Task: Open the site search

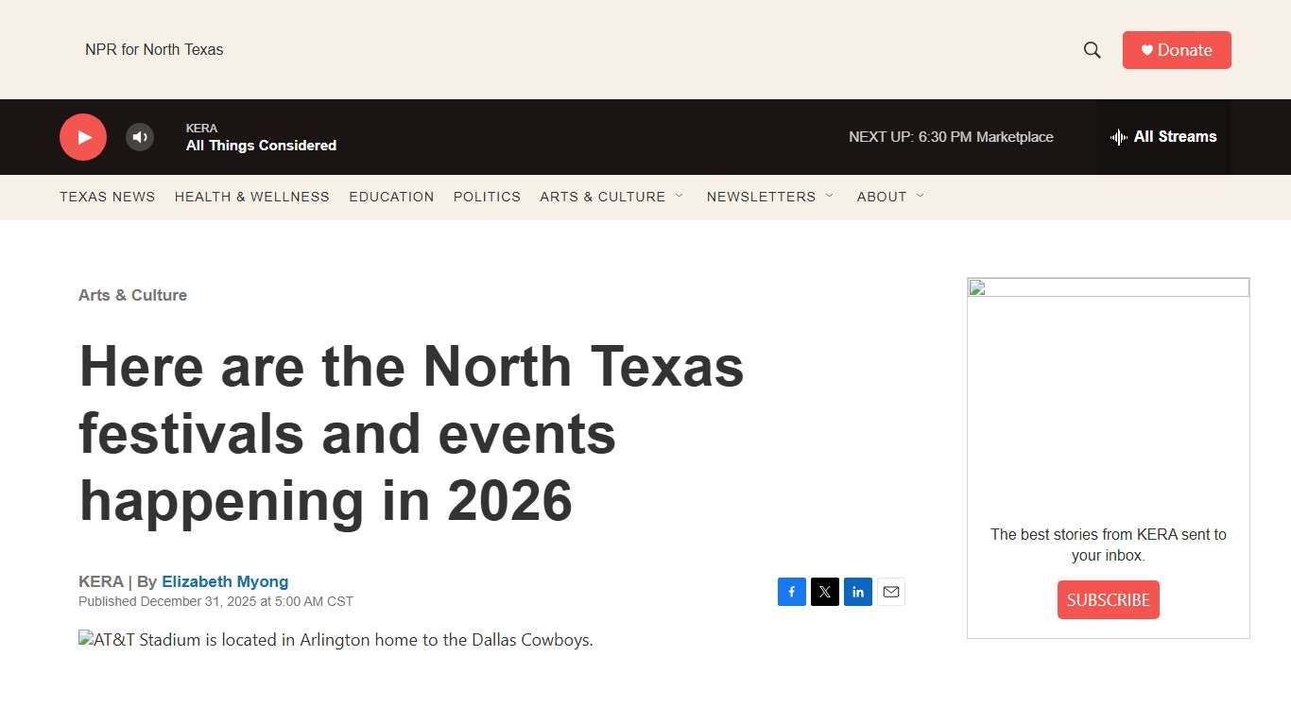Action: tap(1092, 49)
